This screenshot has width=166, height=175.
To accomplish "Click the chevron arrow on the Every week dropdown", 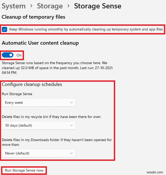I will click(71, 102).
